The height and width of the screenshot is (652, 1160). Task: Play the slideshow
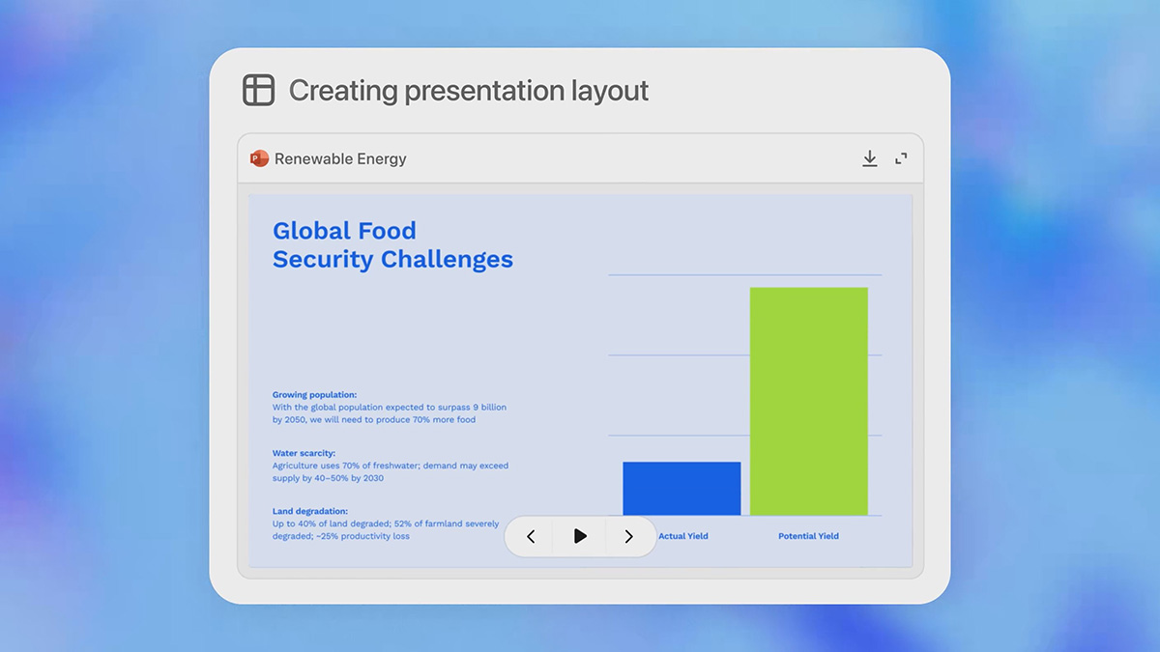tap(579, 536)
